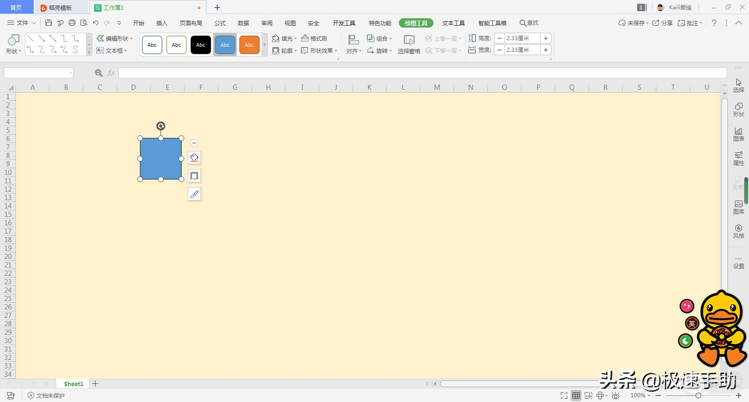Open the 选择窗格 selection pane
Screen dimensions: 749x402
pyautogui.click(x=409, y=44)
